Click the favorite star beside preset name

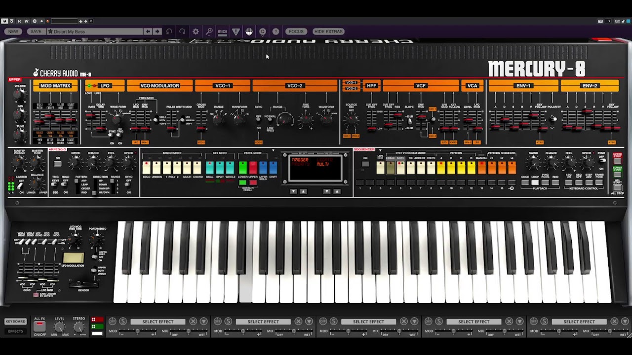(x=50, y=32)
